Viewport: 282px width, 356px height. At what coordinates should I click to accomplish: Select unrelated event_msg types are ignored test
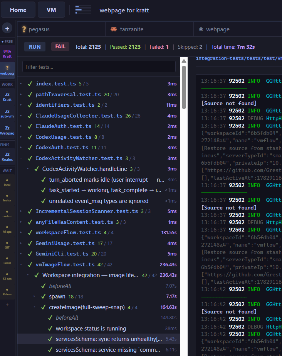[99, 201]
